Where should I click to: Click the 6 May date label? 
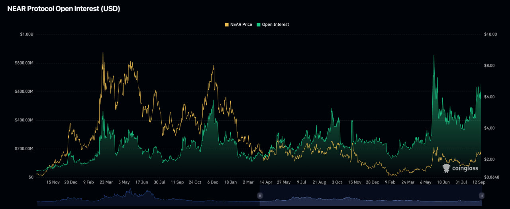[425, 182]
